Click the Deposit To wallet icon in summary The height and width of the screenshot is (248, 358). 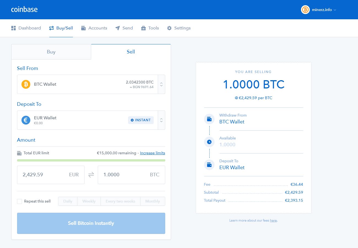pyautogui.click(x=209, y=165)
